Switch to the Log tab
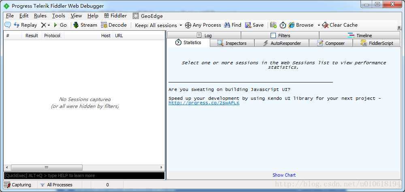This screenshot has width=405, height=192. pos(204,35)
